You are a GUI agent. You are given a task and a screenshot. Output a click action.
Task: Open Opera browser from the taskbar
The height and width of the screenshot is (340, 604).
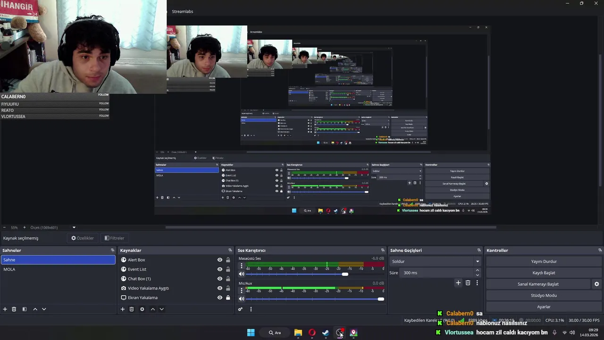tap(312, 333)
